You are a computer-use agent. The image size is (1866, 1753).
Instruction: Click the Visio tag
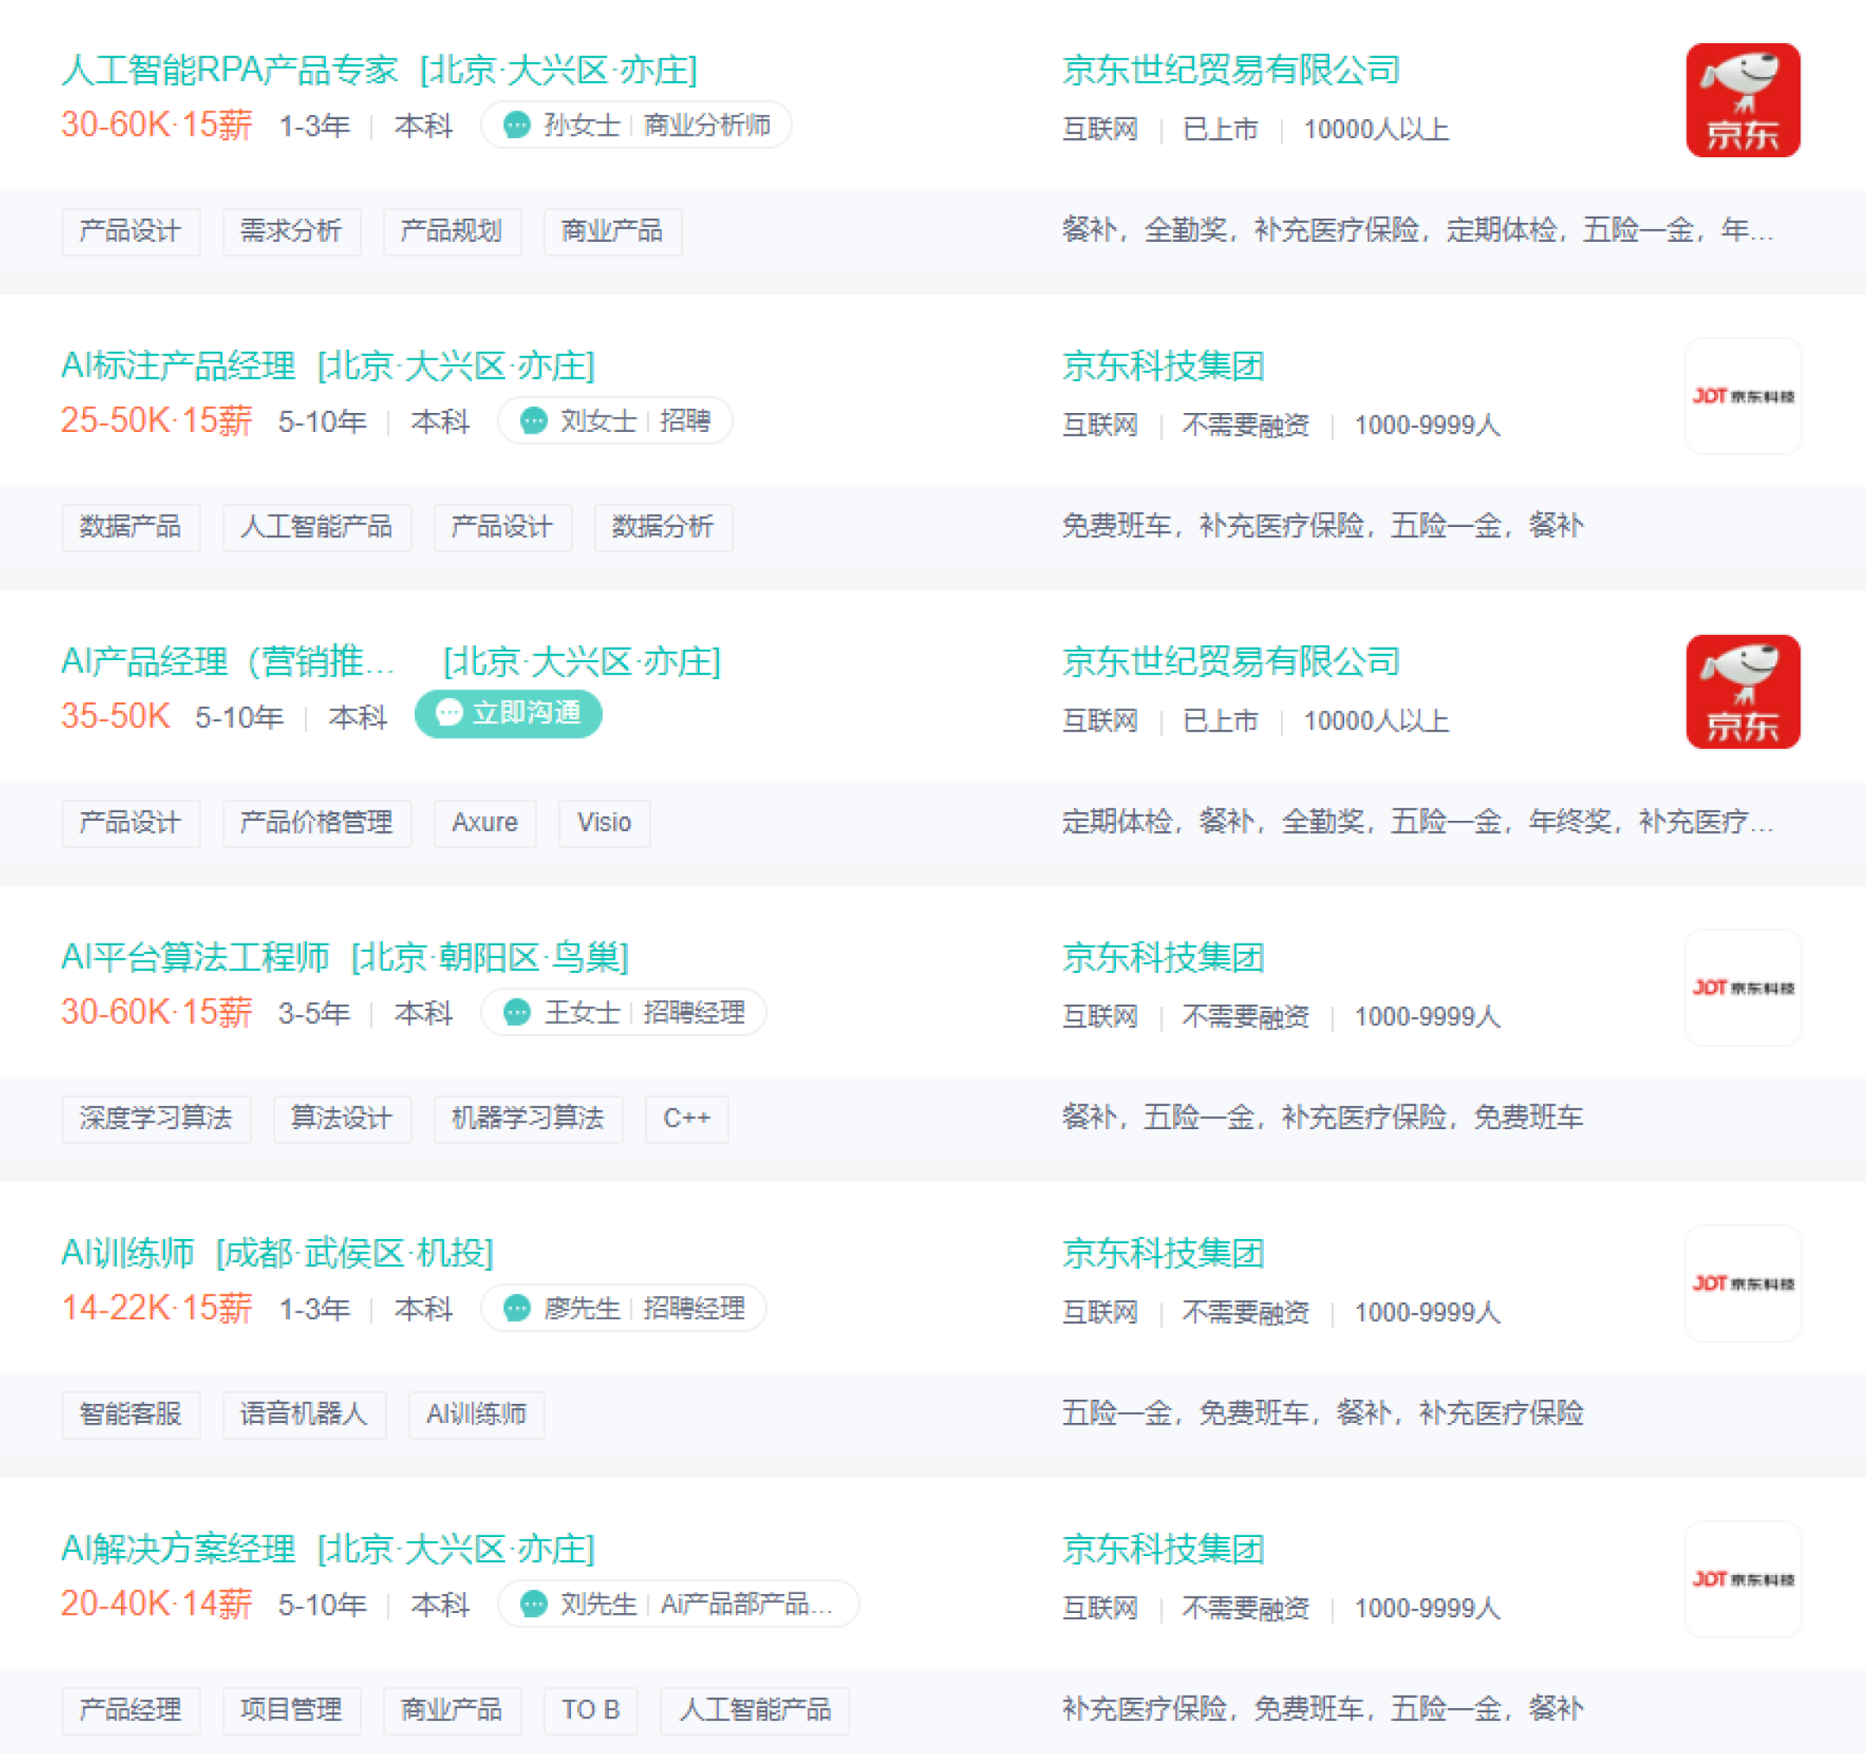pos(604,823)
